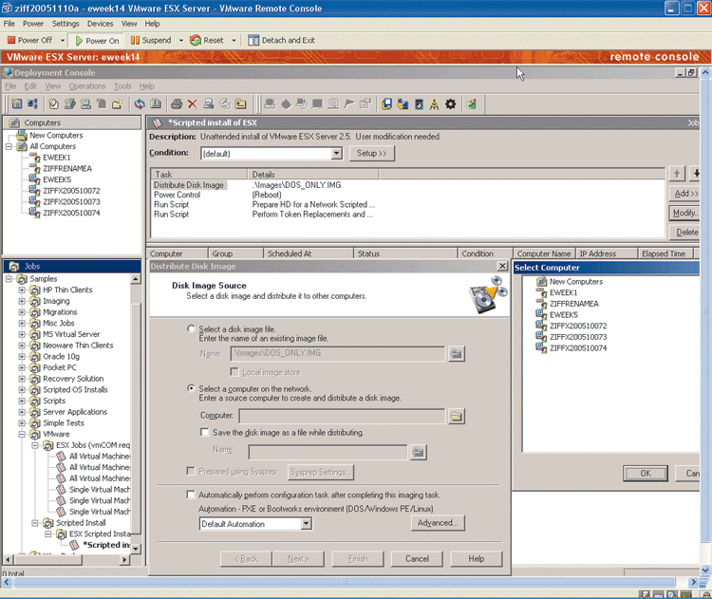Open the dropdown arrow beside Power Off
The width and height of the screenshot is (712, 599).
tap(63, 41)
